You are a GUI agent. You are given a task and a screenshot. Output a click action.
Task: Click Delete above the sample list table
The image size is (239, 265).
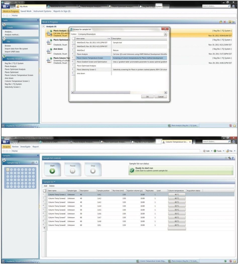(52, 186)
